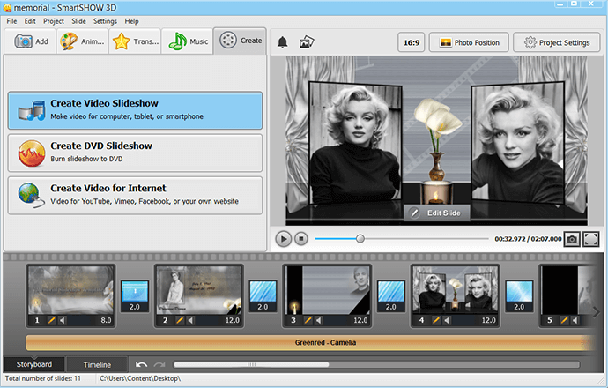Image resolution: width=608 pixels, height=388 pixels.
Task: Toggle the sound icon on slide 4
Action: [447, 320]
